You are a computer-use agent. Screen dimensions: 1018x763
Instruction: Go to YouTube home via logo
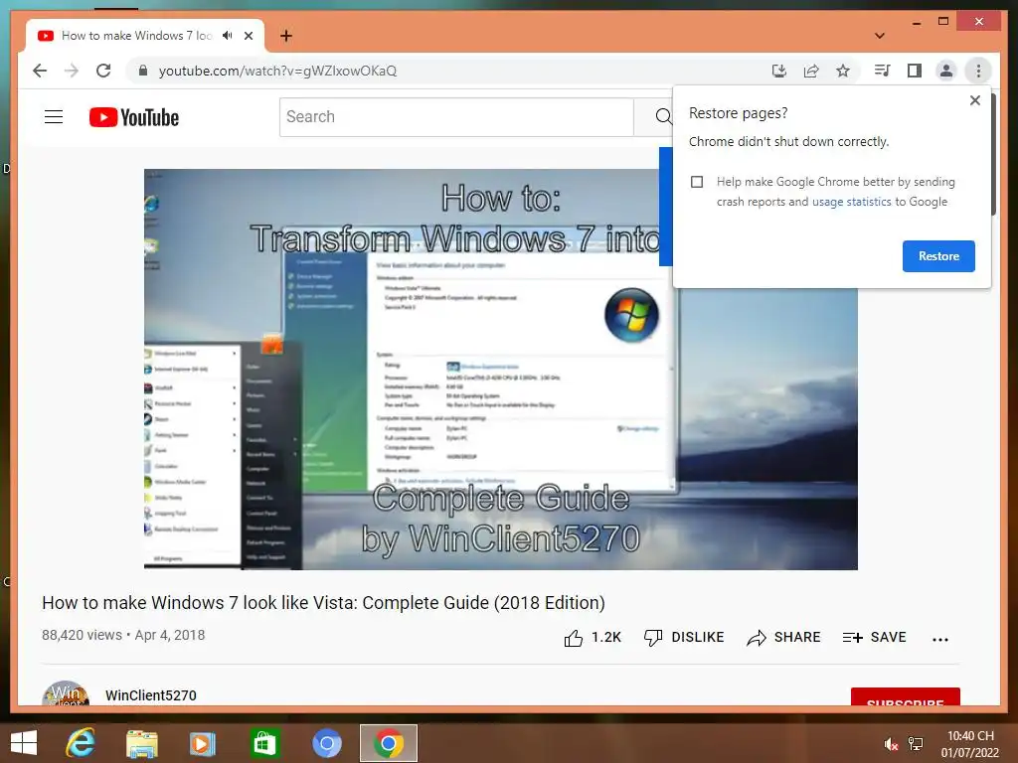coord(134,117)
